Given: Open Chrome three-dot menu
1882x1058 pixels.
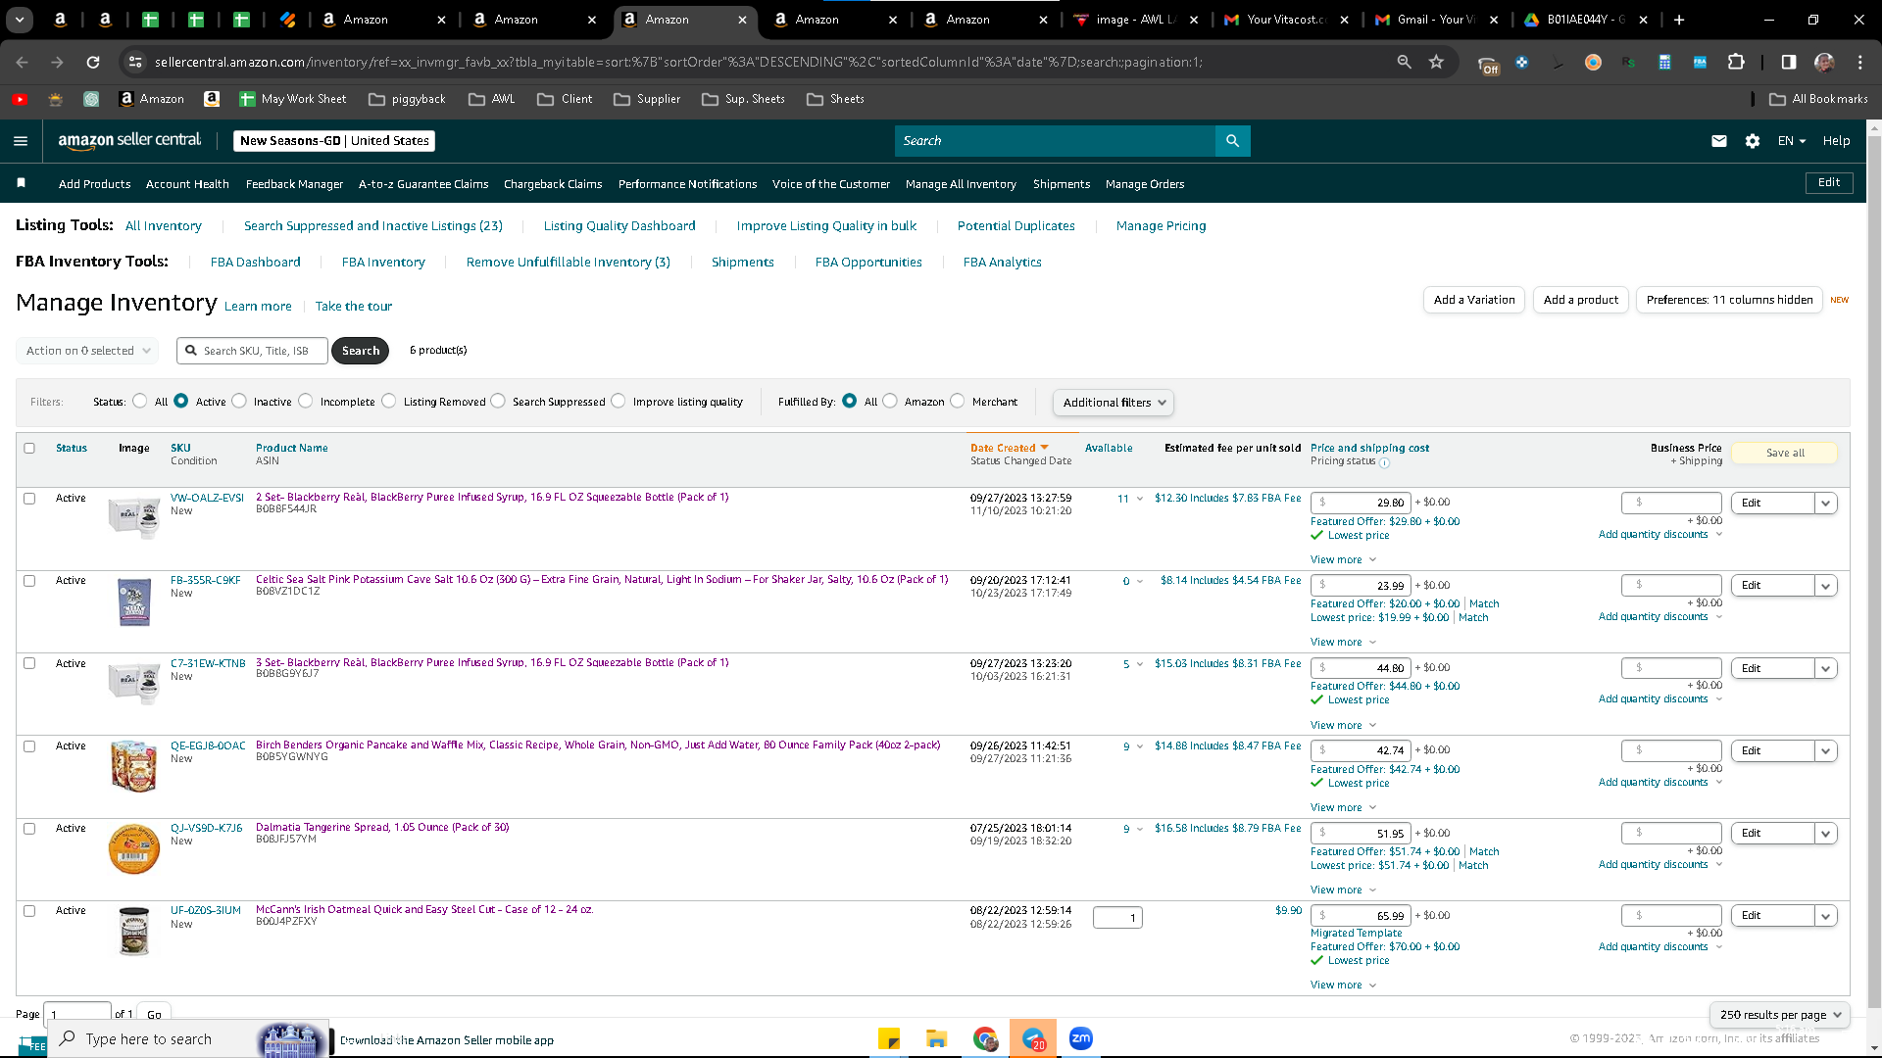Looking at the screenshot, I should pyautogui.click(x=1860, y=62).
